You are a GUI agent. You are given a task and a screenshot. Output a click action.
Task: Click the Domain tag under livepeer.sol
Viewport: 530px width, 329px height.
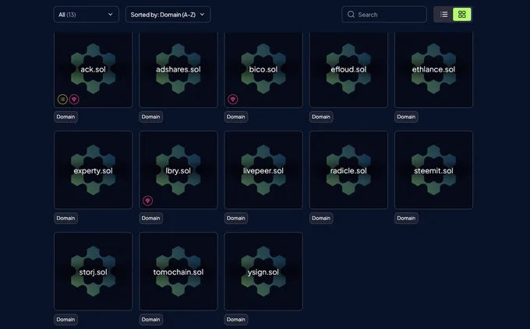coord(236,218)
